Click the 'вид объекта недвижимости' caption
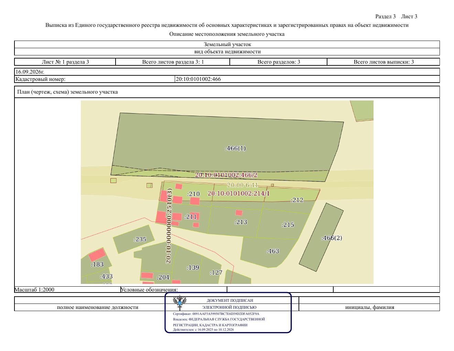The width and height of the screenshot is (454, 351). tap(227, 52)
